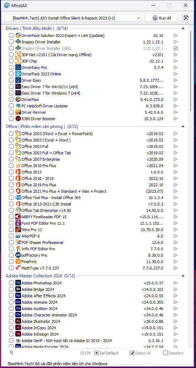Click the pdfFactory Pro icon
196x368 pixels.
pos(18,255)
